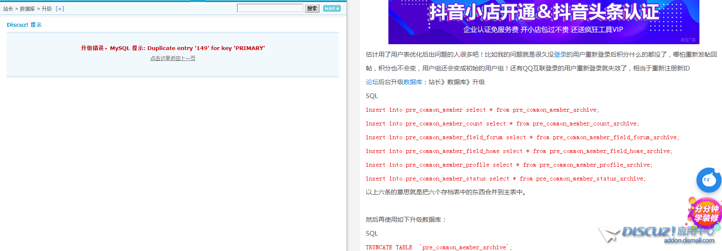Viewport: 722px width, 251px height.
Task: Click the Discuz! 提示 heading
Action: [24, 25]
